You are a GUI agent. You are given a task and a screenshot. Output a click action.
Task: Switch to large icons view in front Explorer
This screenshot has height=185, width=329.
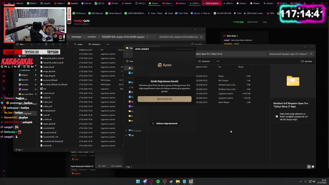point(313,167)
